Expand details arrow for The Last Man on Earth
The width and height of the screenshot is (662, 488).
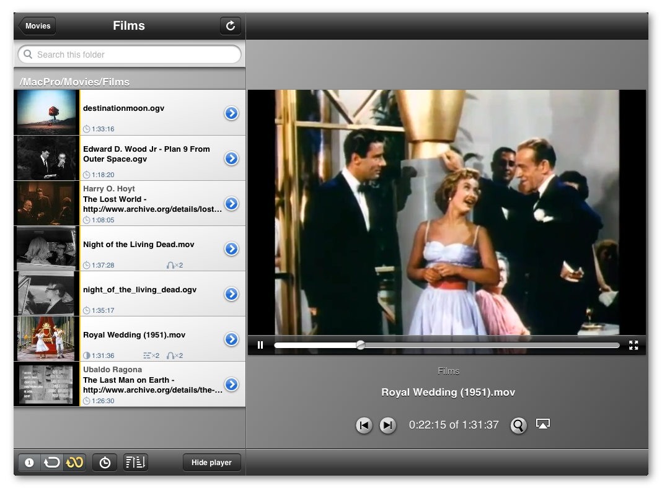coord(231,384)
